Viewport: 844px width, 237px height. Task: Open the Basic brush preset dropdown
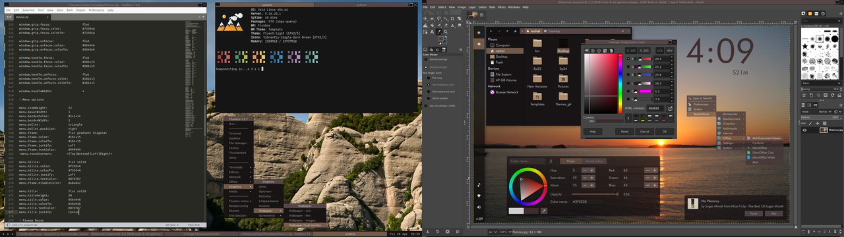821,83
